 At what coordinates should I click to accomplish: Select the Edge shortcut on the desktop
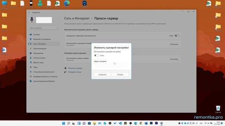coord(67,3)
